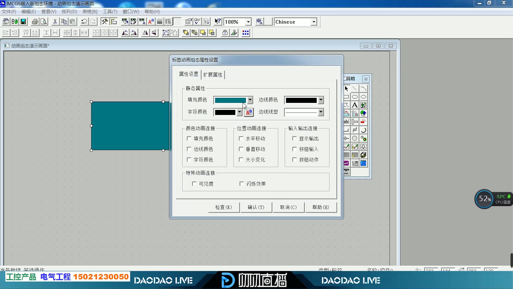Viewport: 513px width, 289px height.
Task: Open the 100% zoom dropdown
Action: point(248,22)
